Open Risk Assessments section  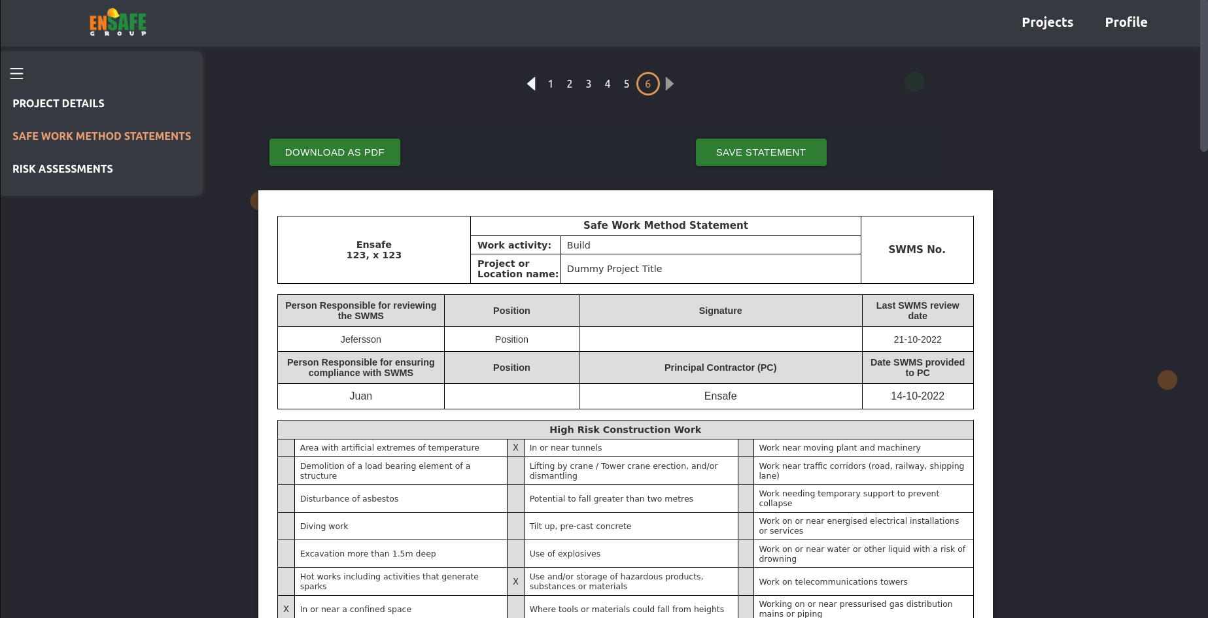pyautogui.click(x=63, y=169)
